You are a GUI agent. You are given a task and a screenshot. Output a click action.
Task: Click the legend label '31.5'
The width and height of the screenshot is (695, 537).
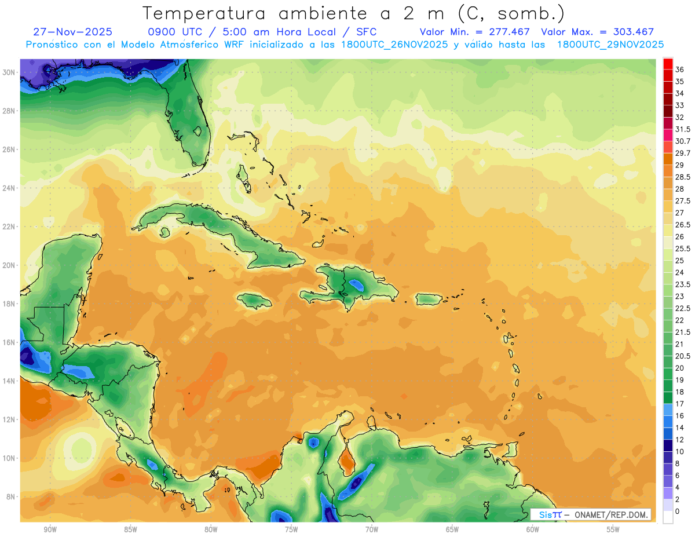point(683,129)
